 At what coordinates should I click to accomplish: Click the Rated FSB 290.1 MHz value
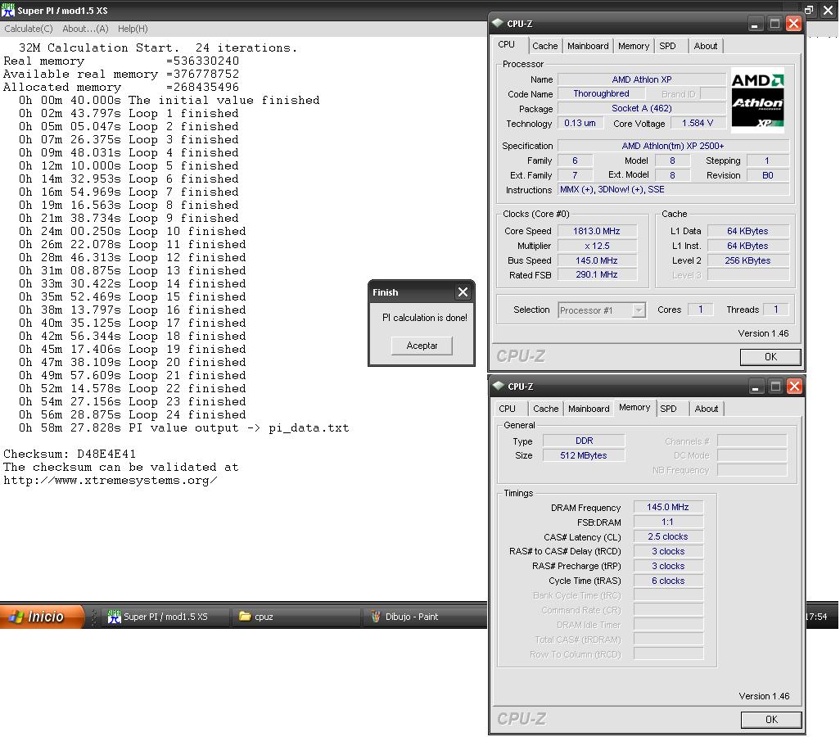(597, 274)
